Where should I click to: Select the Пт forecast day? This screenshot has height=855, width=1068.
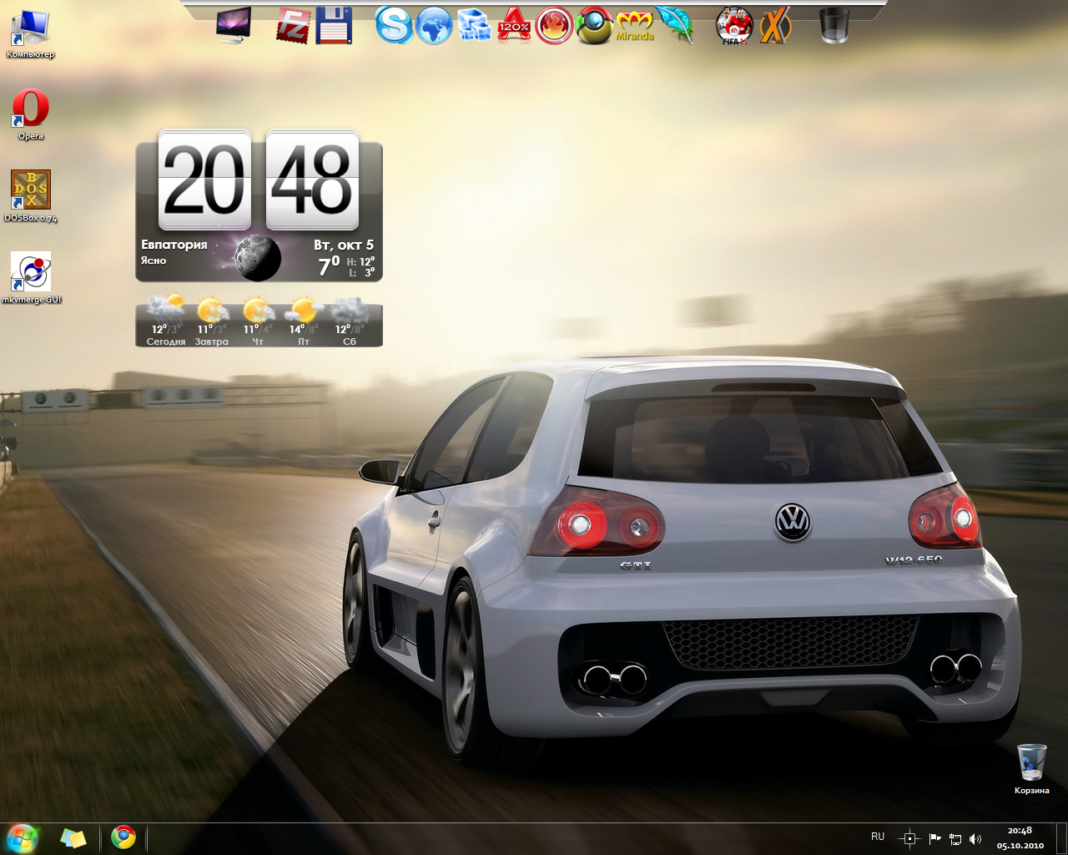(304, 321)
